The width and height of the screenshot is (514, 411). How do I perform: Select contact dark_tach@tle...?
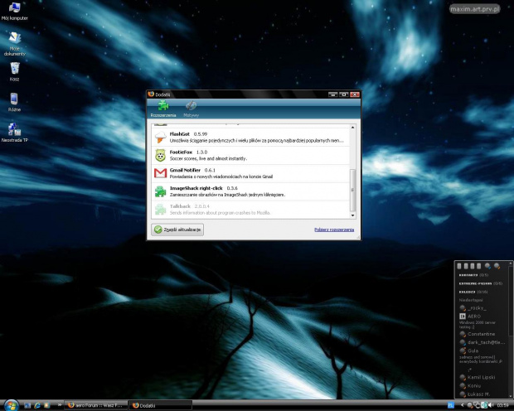[x=482, y=342]
